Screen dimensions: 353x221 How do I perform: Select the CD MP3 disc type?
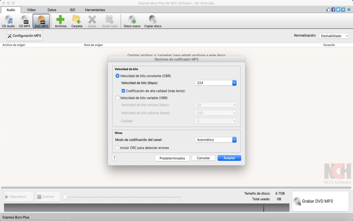[24, 21]
